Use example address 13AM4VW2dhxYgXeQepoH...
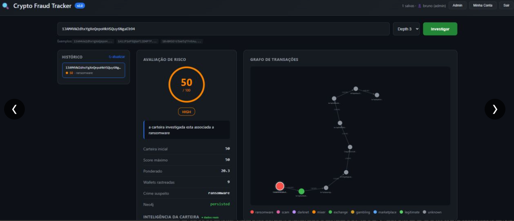Screen dimensions: 514x221 coord(94,41)
